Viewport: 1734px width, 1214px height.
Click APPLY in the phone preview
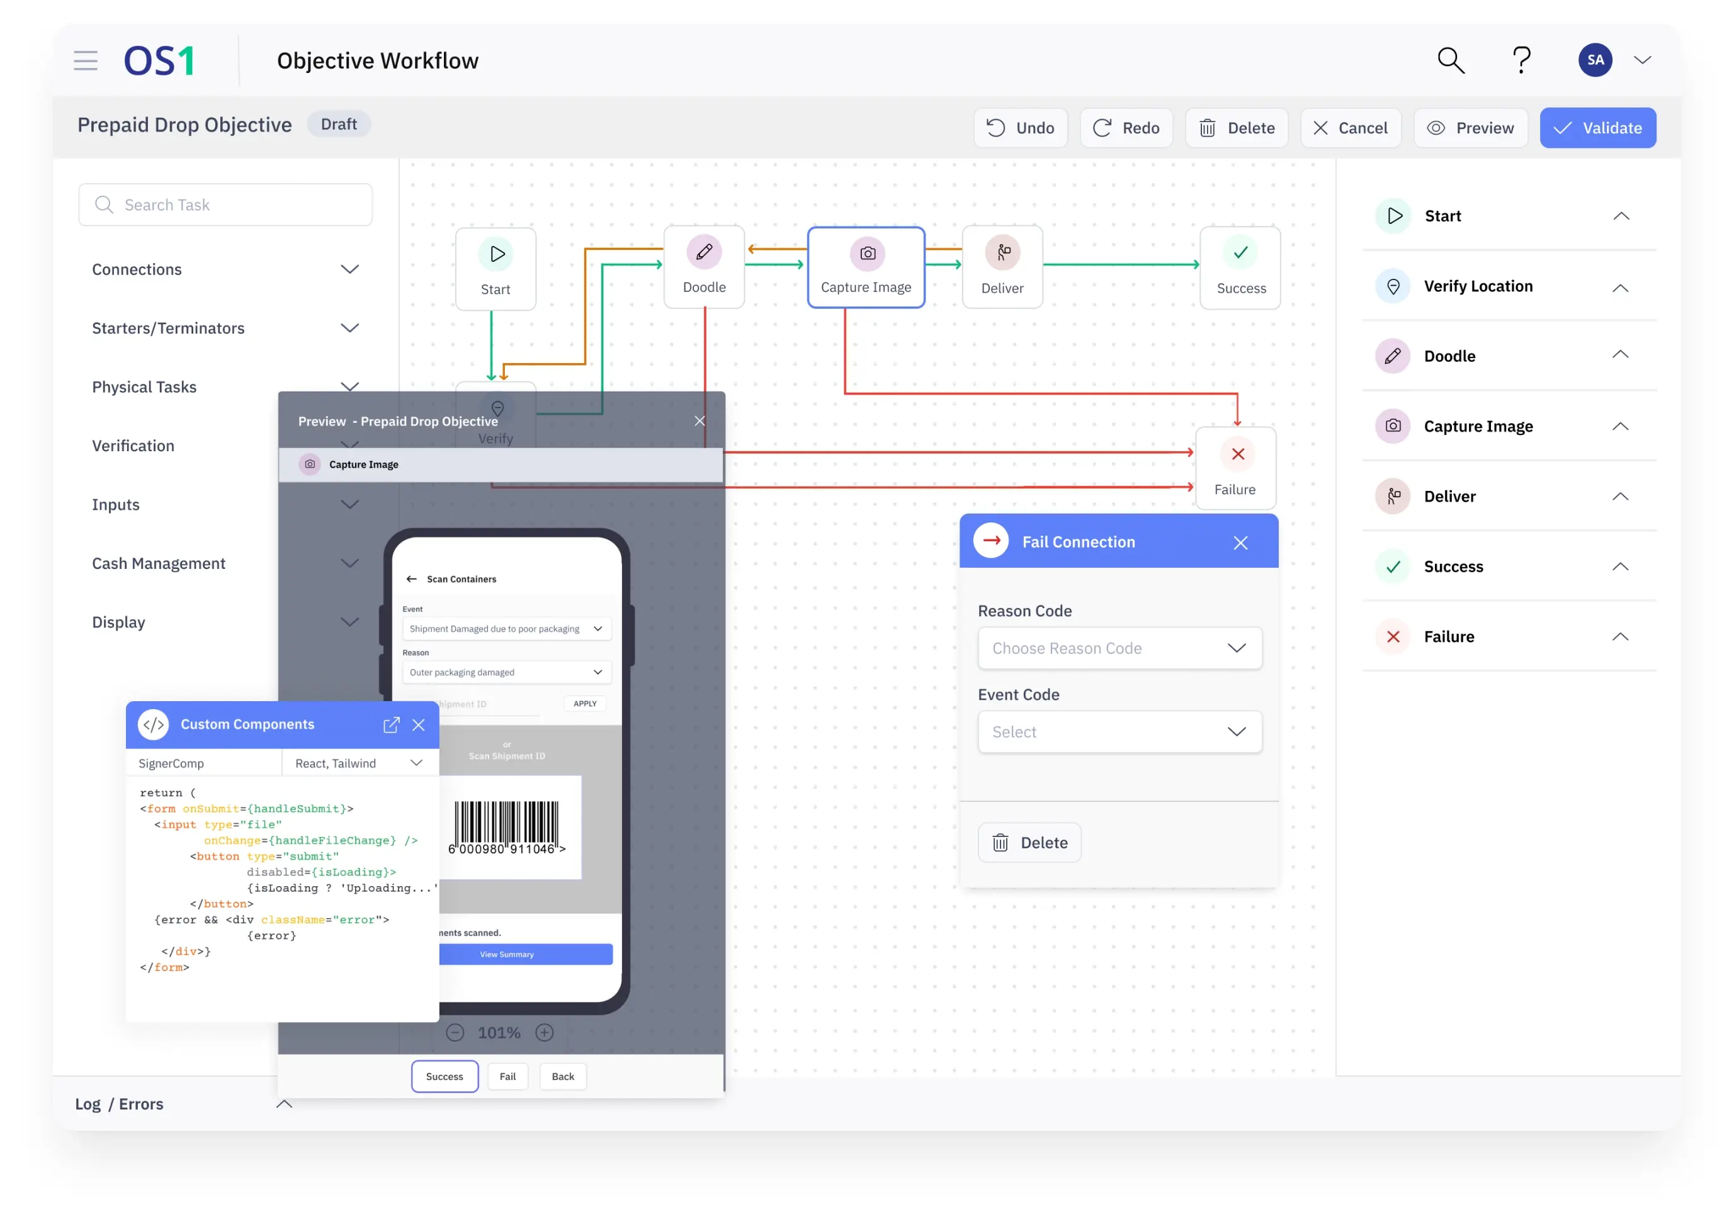[586, 704]
